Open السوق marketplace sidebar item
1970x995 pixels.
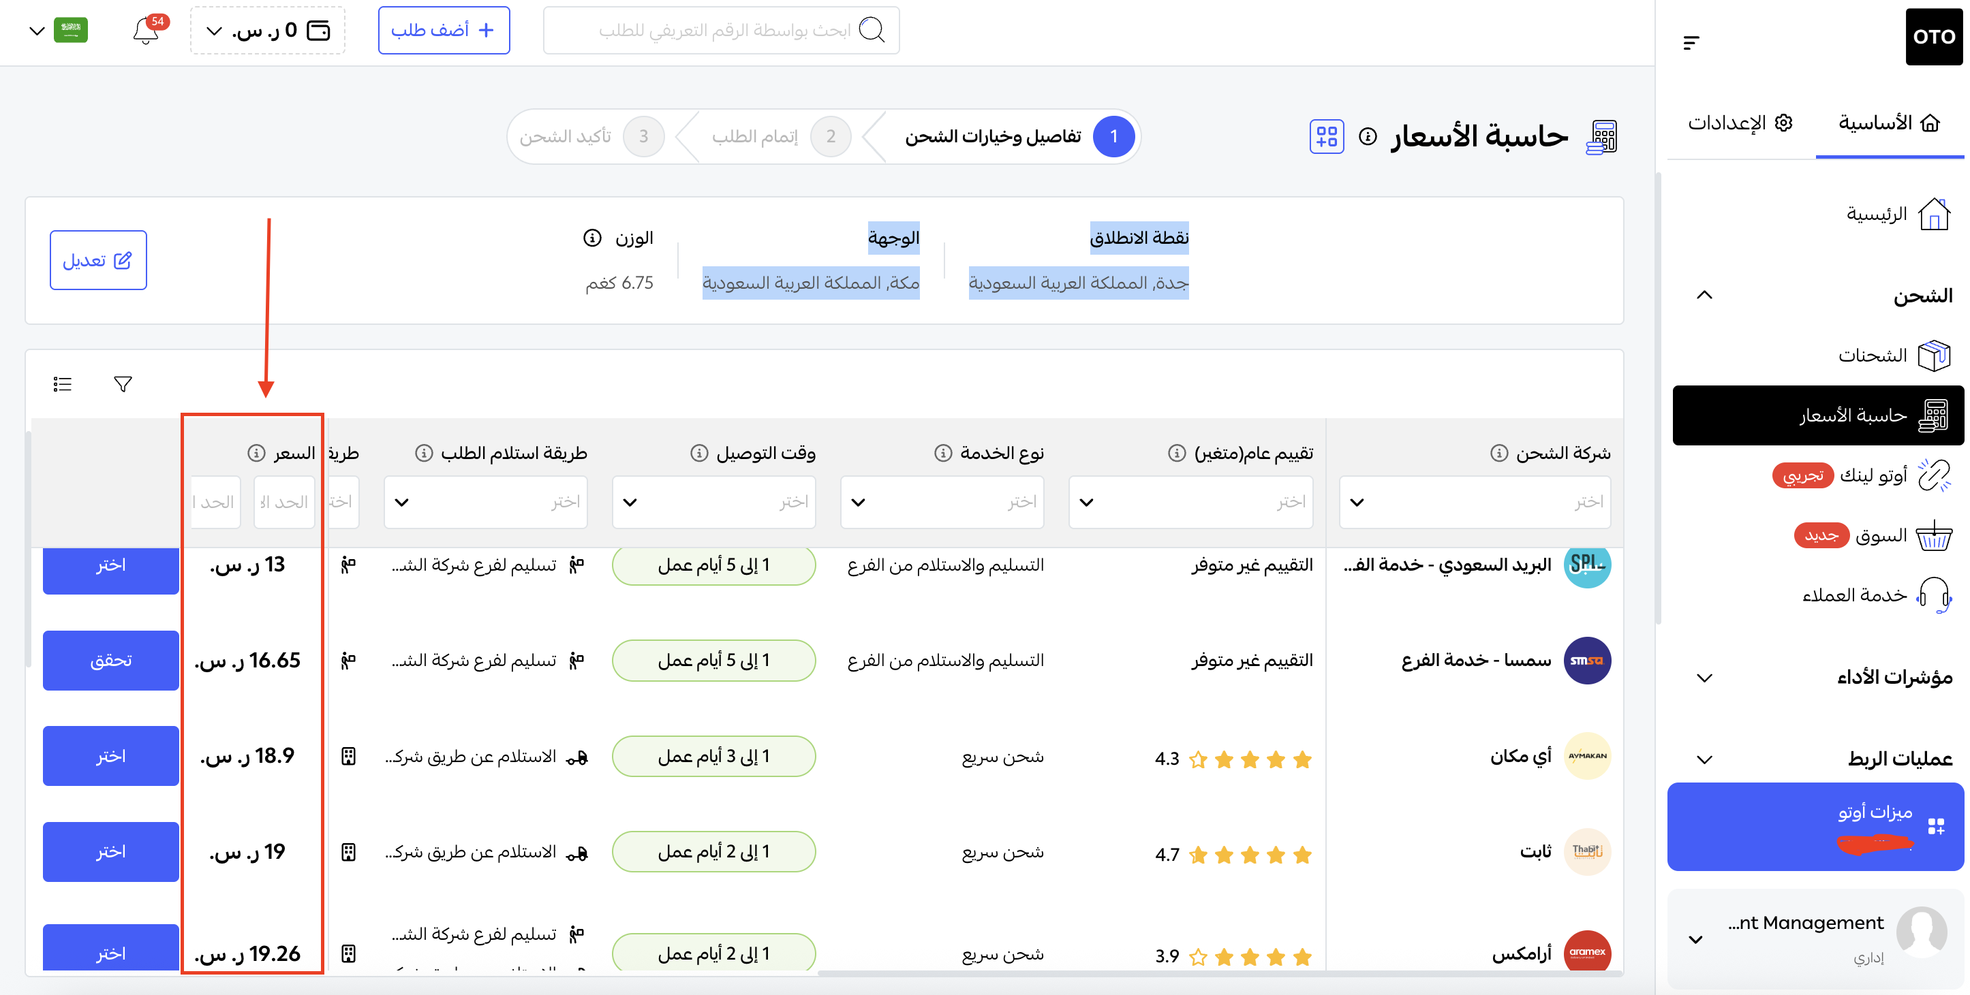1873,536
